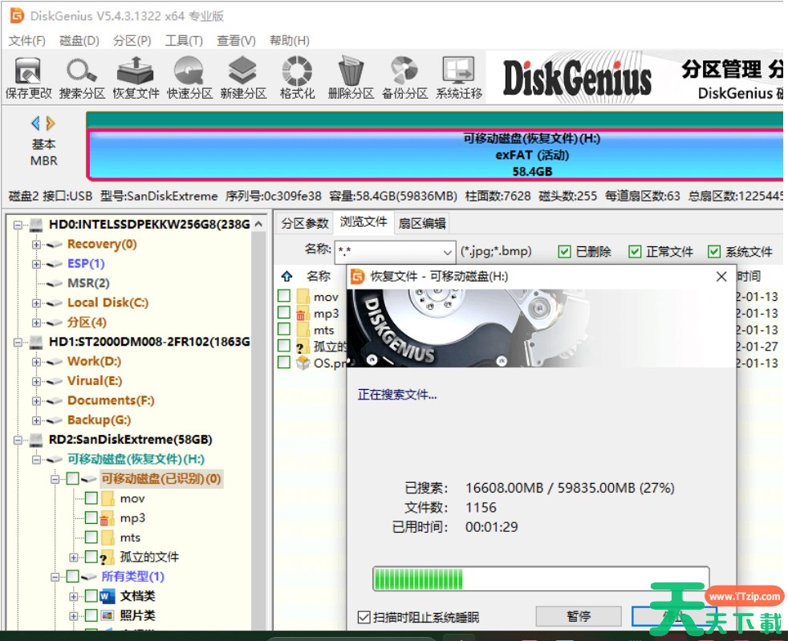Image resolution: width=788 pixels, height=641 pixels.
Task: Switch to the 扇区编辑 tab
Action: click(x=422, y=223)
